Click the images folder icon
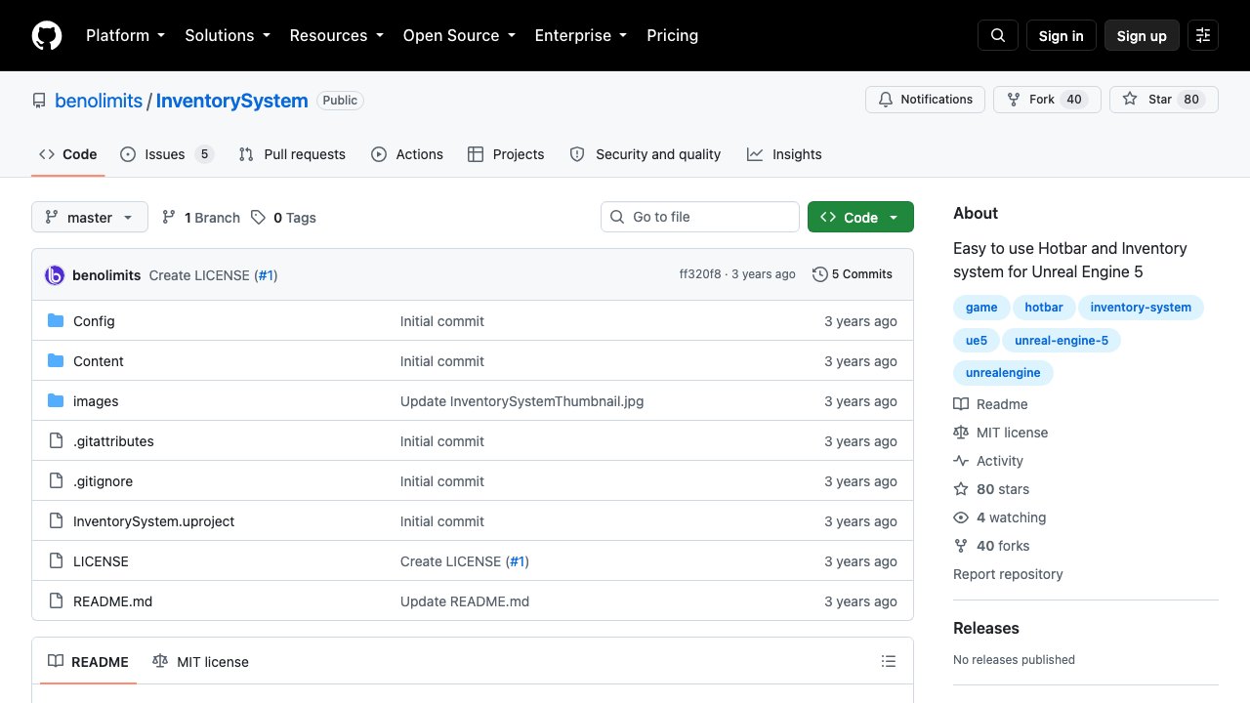The width and height of the screenshot is (1250, 703). click(x=56, y=401)
